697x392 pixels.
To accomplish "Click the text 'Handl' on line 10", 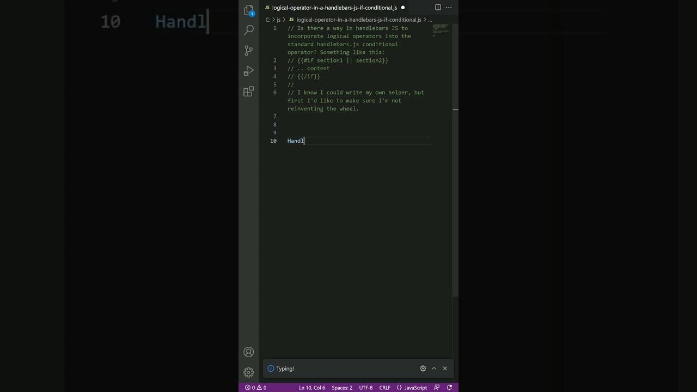I will (296, 141).
